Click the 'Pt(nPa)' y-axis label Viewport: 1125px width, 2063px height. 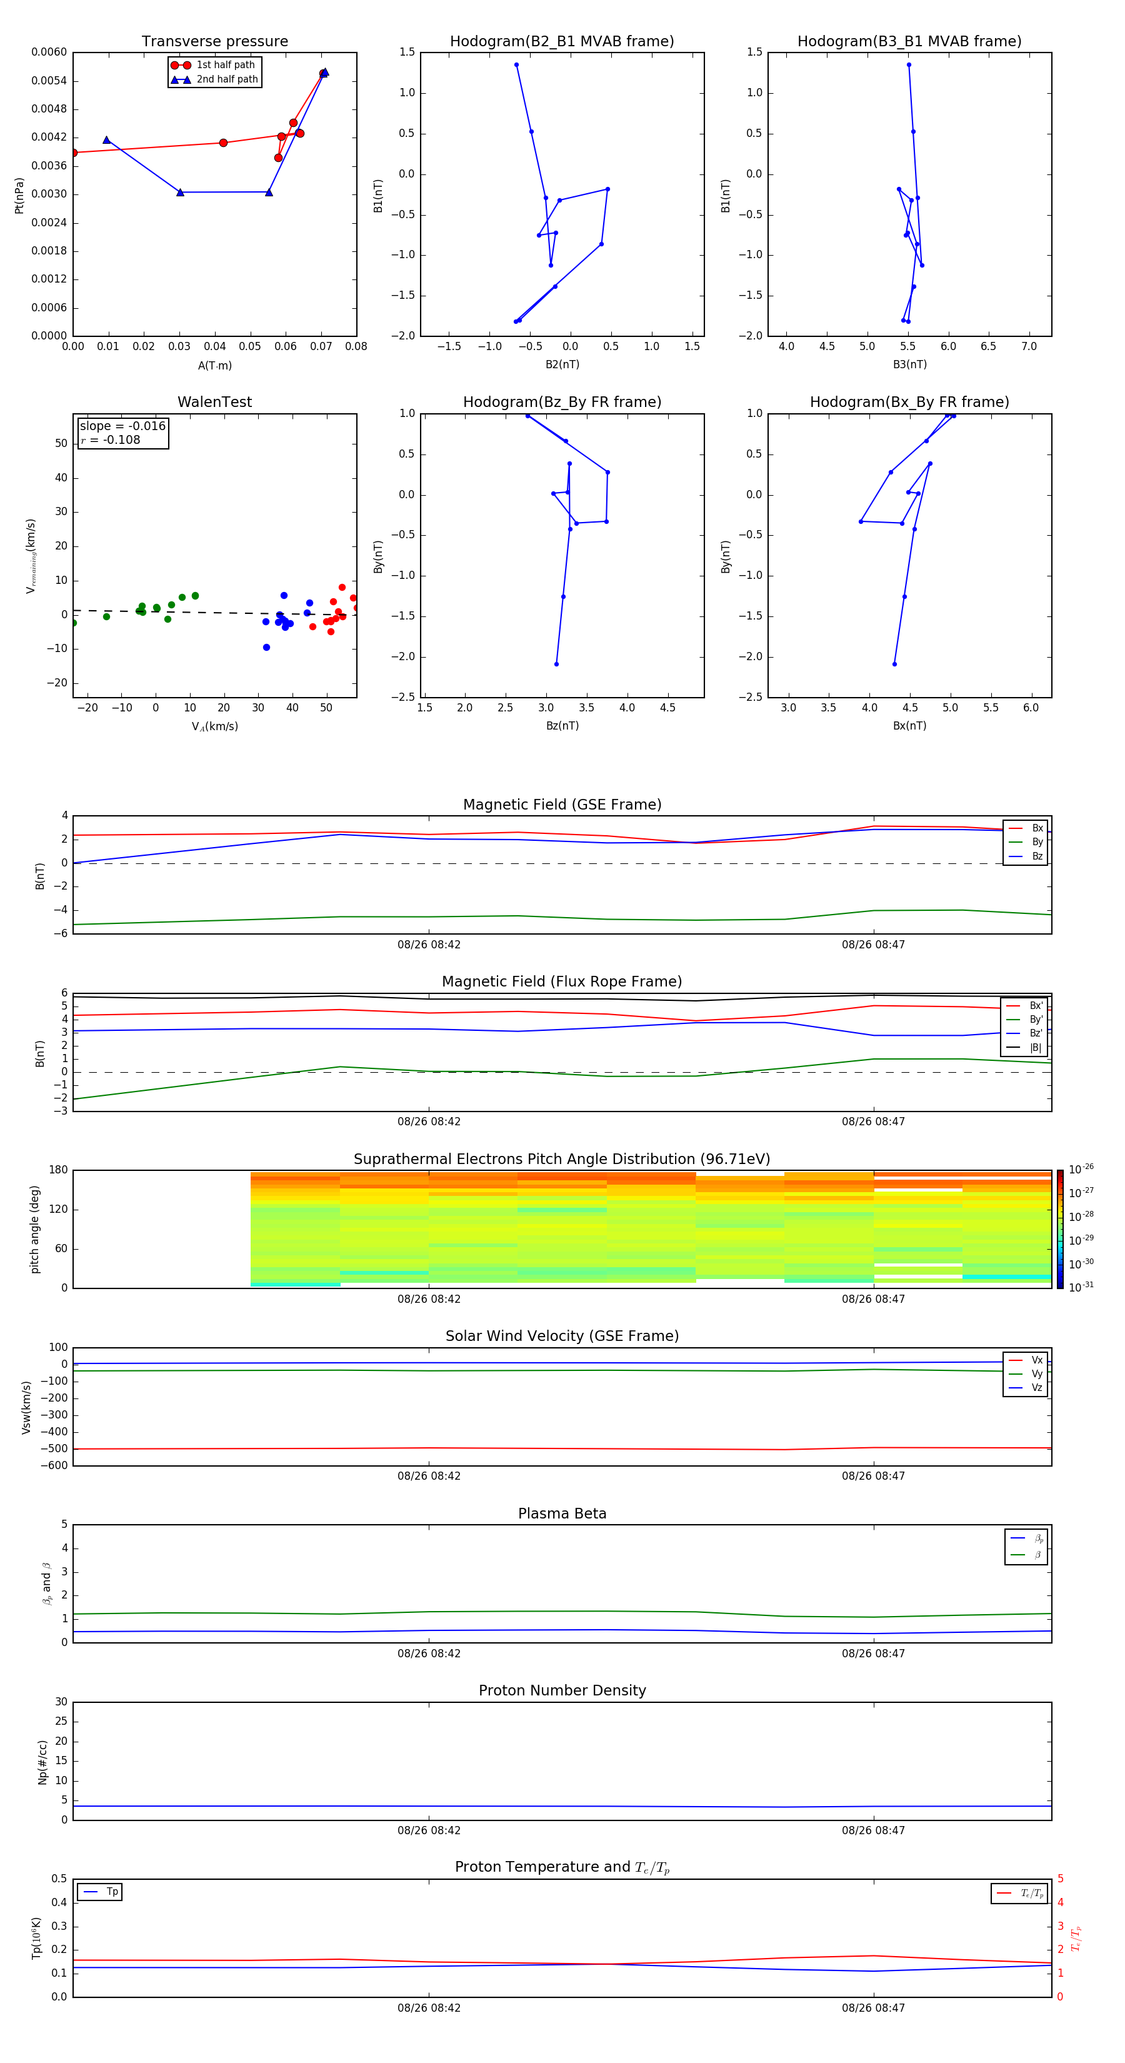click(x=19, y=196)
